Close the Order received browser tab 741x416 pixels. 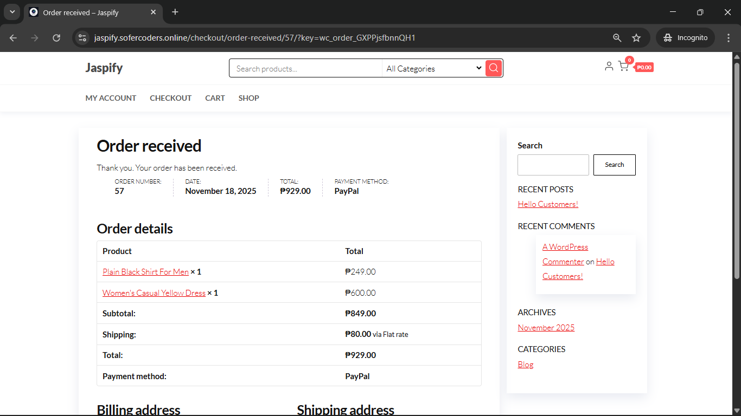[x=154, y=12]
